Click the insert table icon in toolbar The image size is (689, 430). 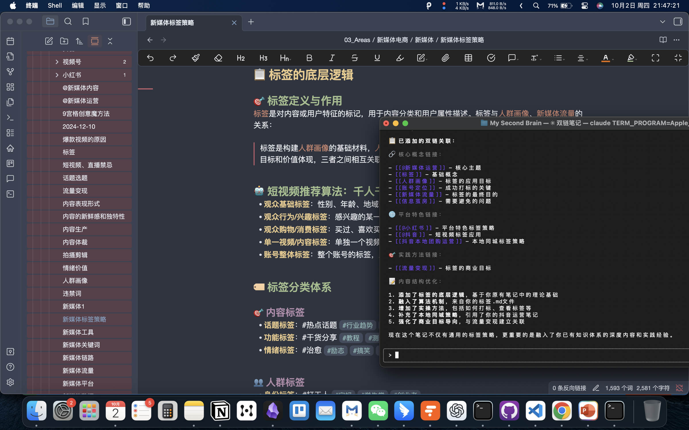(x=468, y=58)
